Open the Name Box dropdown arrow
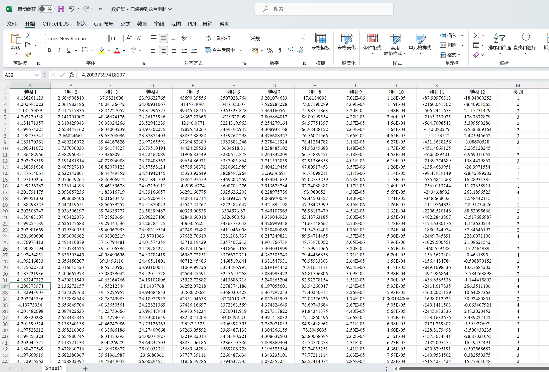549x372 pixels. pos(37,75)
